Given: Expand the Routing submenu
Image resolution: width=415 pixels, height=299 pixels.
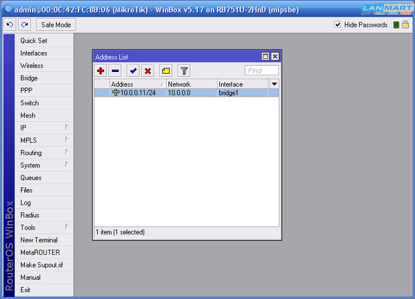Looking at the screenshot, I should [x=44, y=153].
